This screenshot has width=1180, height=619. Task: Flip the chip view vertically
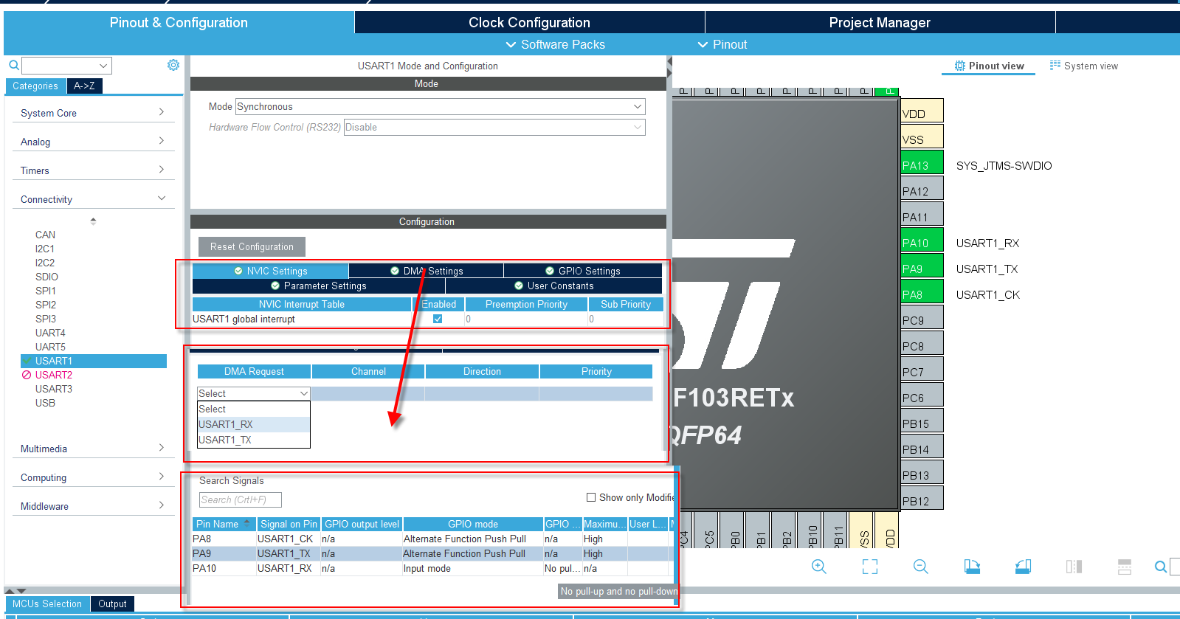(1125, 567)
